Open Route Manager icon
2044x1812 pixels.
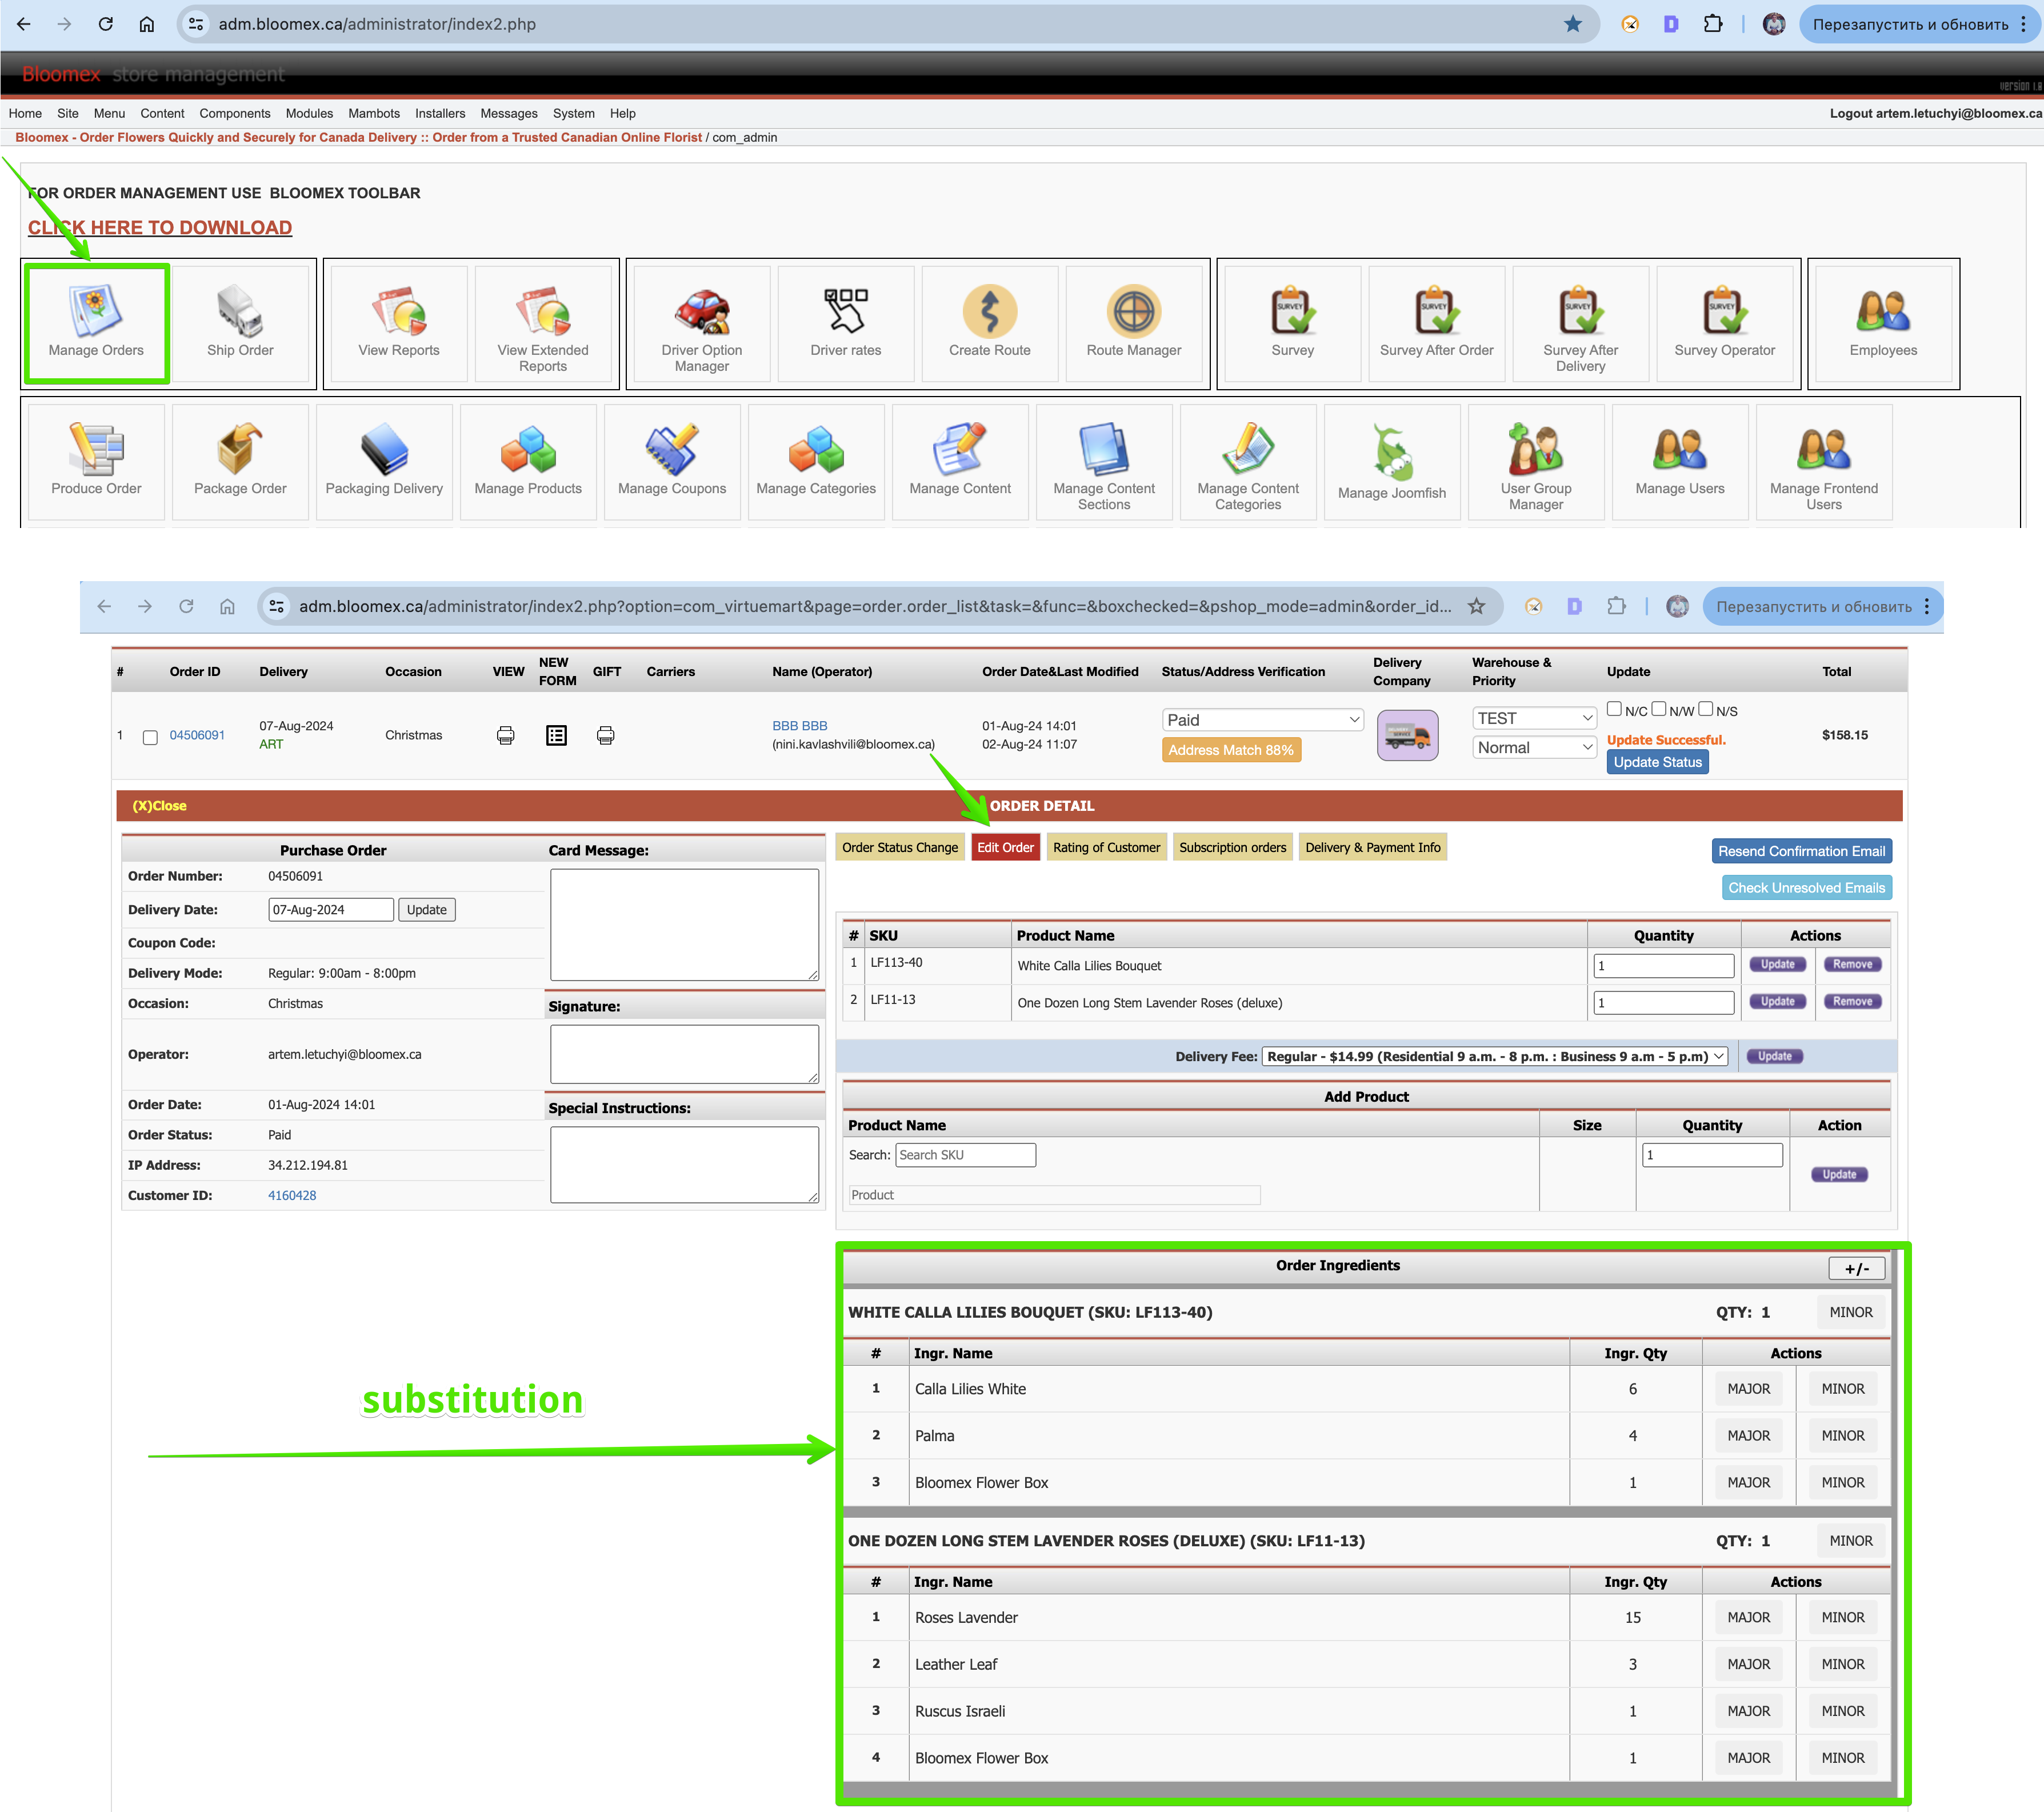click(1134, 323)
